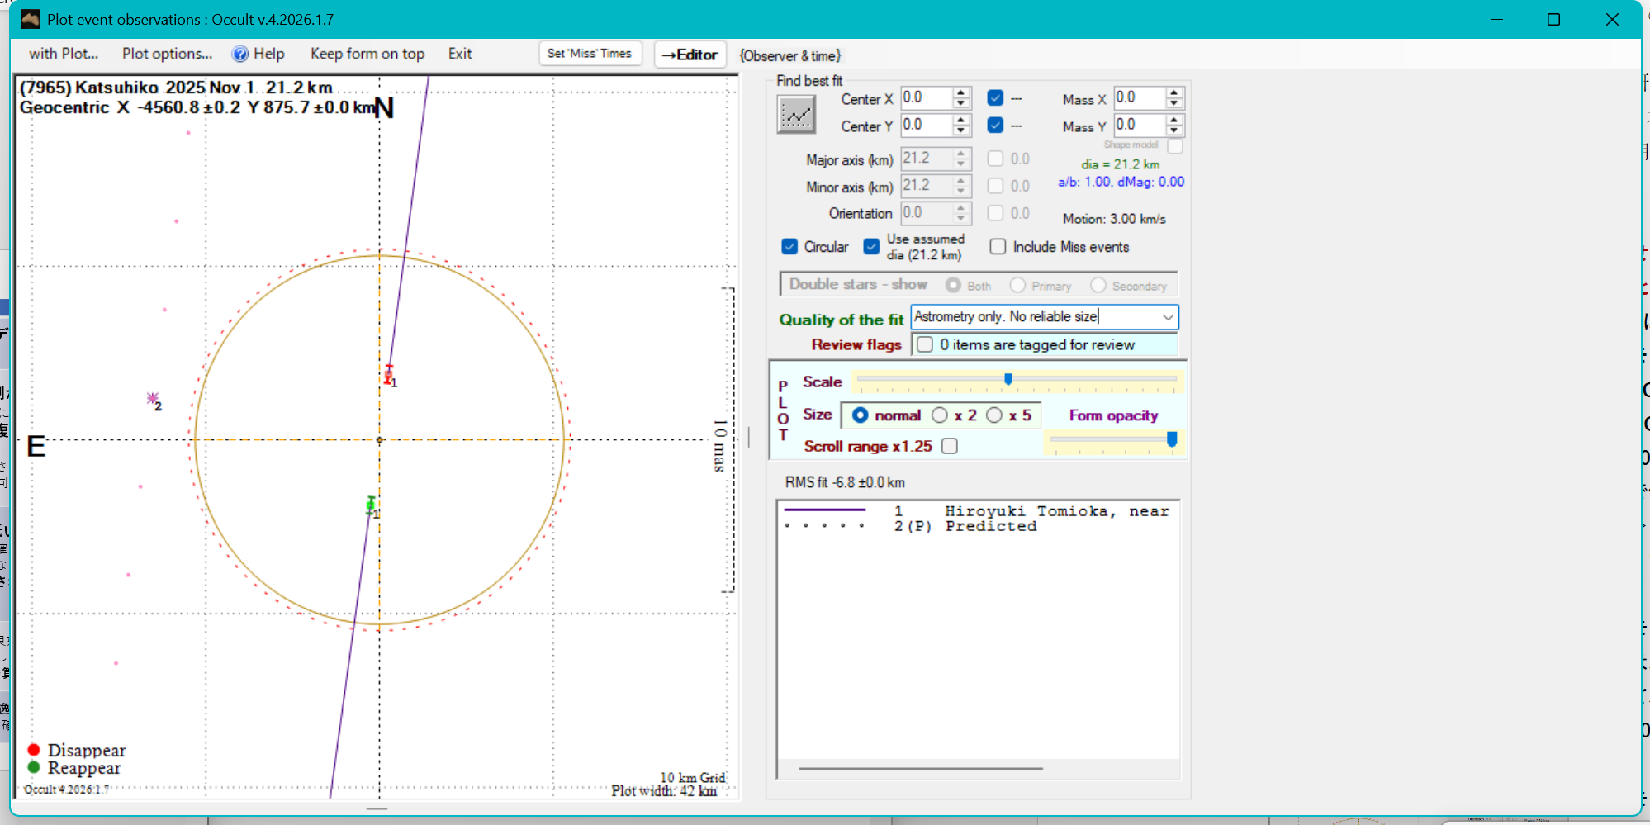Screen dimensions: 1650x825
Task: Uncheck the Circular checkbox
Action: click(789, 247)
